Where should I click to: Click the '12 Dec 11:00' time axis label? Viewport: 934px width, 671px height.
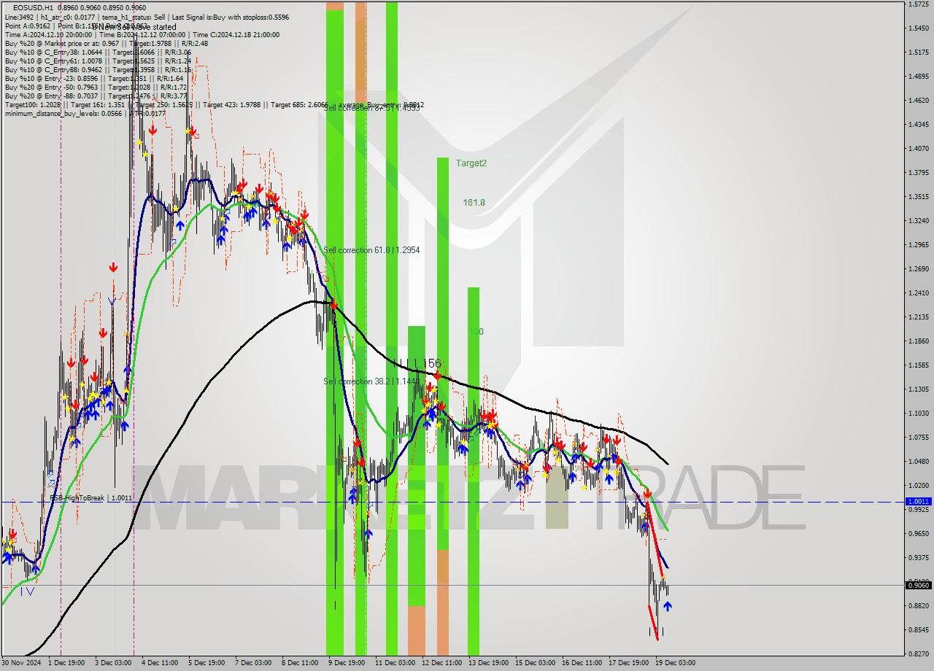point(441,663)
